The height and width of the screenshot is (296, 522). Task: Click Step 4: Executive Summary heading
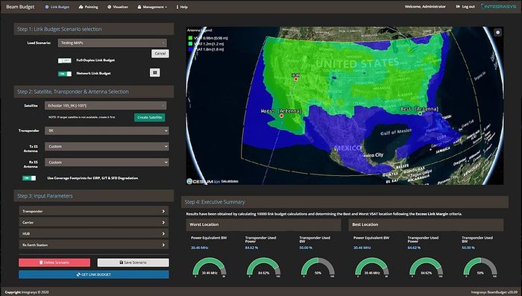tap(215, 202)
